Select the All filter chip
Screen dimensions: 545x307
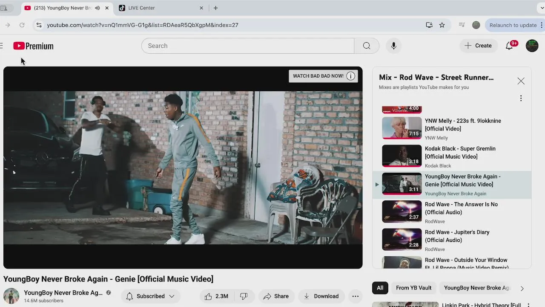(380, 288)
